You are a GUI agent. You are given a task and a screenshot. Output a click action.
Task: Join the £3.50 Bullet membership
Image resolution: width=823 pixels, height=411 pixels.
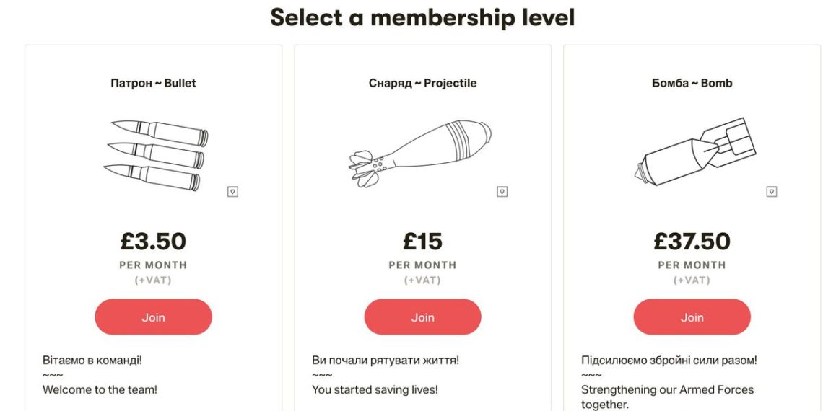pyautogui.click(x=153, y=317)
